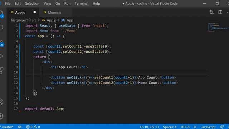Open the Terminal menu
Viewport: 229px width, 129px height.
[82, 4]
